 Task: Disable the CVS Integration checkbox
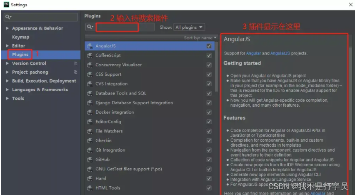[209, 84]
